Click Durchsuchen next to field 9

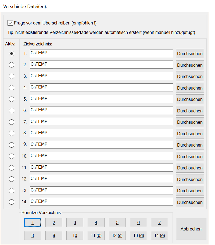(x=190, y=145)
